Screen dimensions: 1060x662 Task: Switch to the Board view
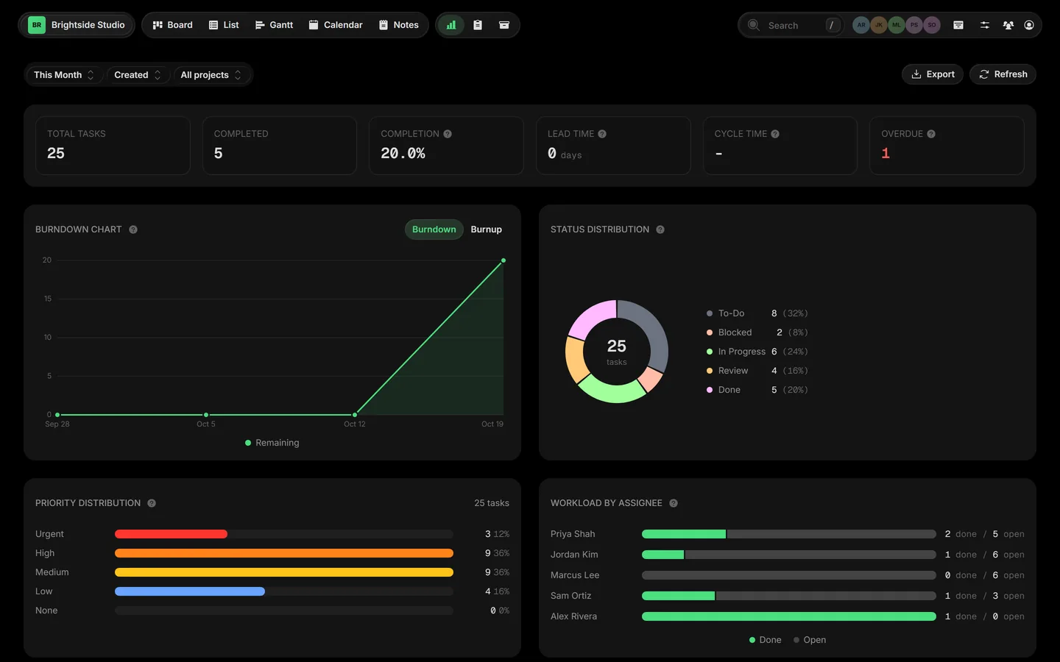pos(172,25)
